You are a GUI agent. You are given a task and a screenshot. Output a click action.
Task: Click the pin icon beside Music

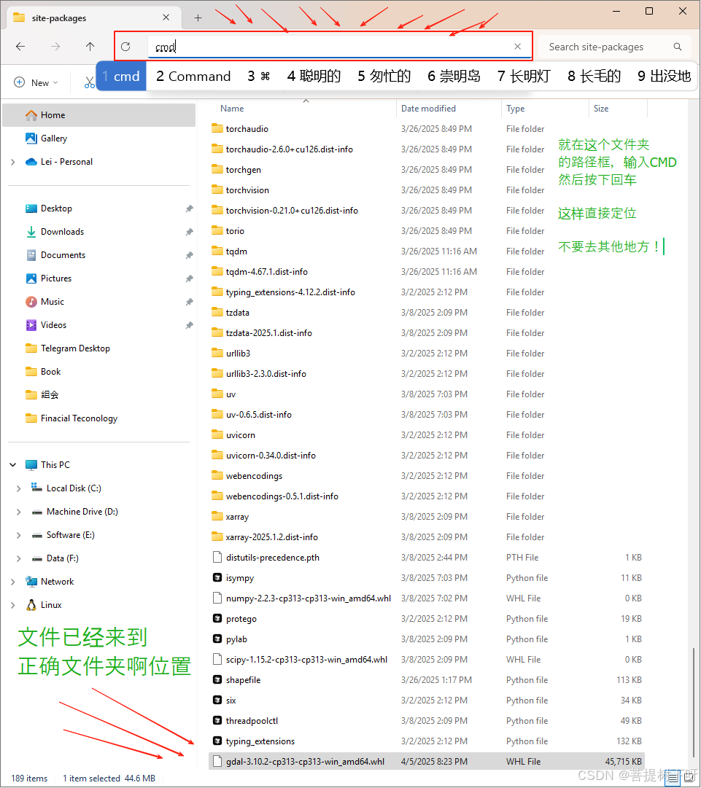pos(189,302)
